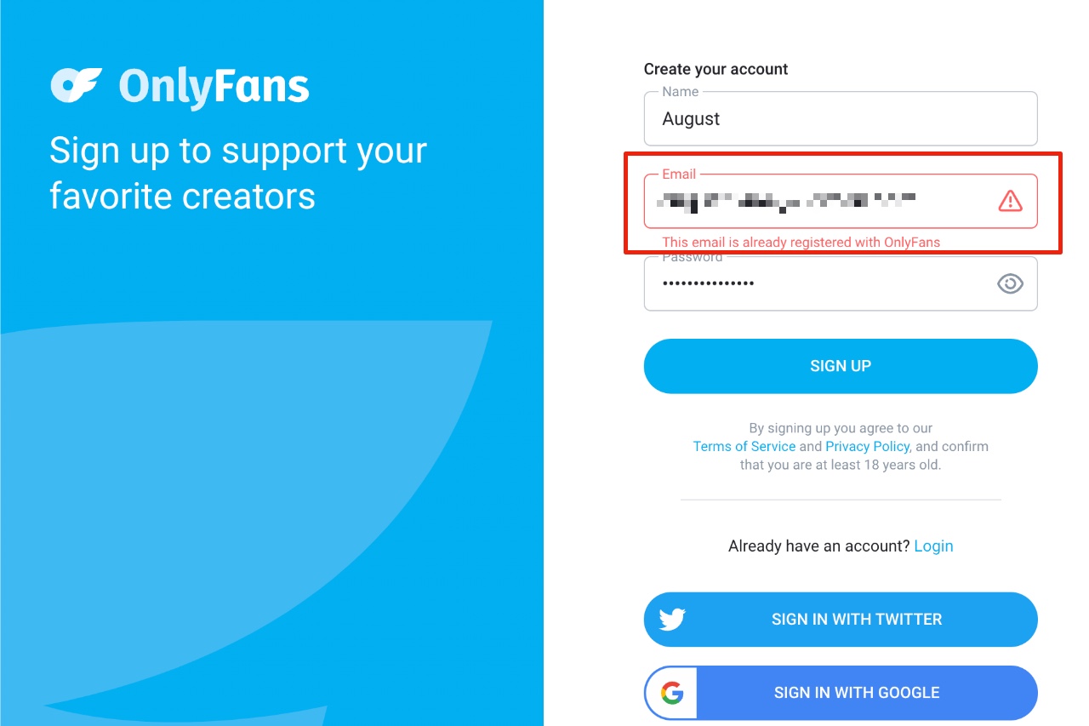Select the already registered email error message
The height and width of the screenshot is (726, 1089).
click(x=801, y=242)
